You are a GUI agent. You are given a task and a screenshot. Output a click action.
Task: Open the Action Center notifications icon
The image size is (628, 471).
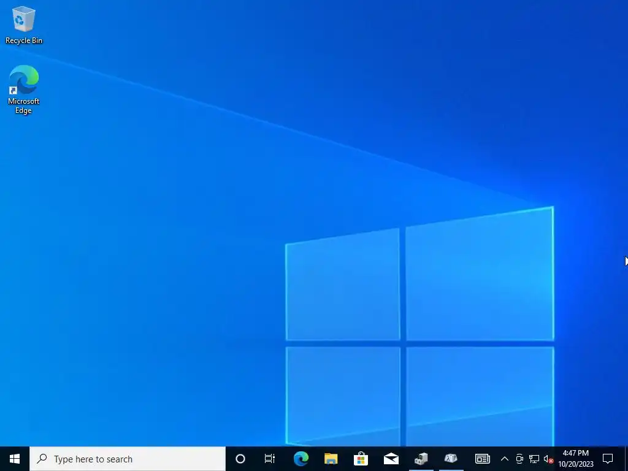pos(608,459)
